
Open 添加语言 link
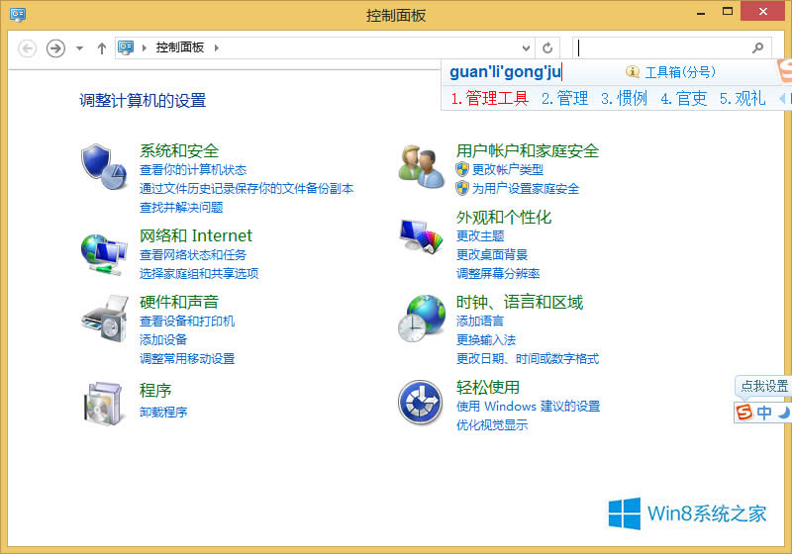(480, 321)
